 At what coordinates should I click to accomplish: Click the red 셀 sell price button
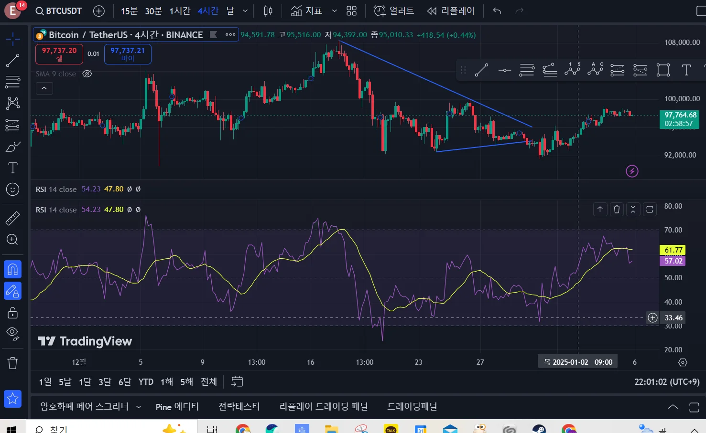[x=59, y=54]
